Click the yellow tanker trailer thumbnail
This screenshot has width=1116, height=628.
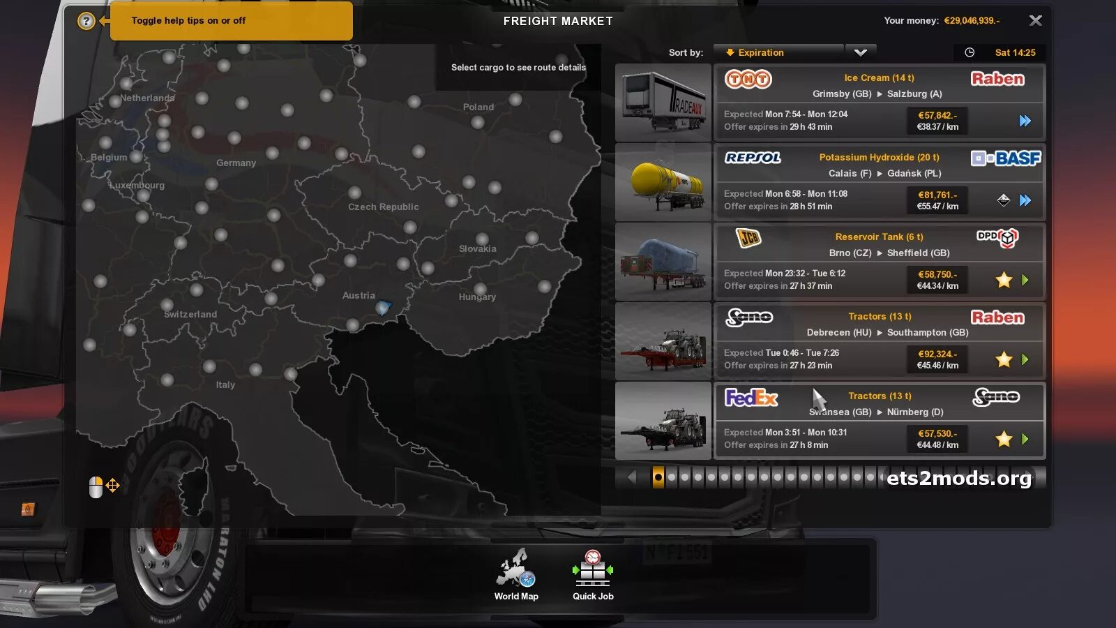[x=663, y=182]
